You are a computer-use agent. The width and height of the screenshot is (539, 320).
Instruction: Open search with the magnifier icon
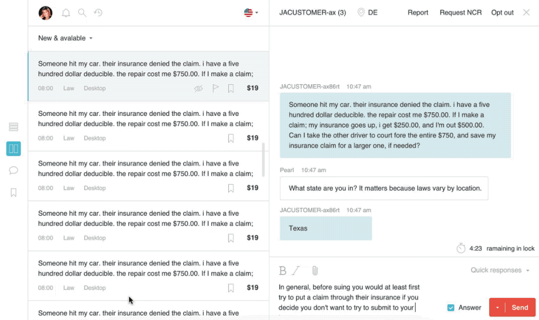(x=82, y=13)
